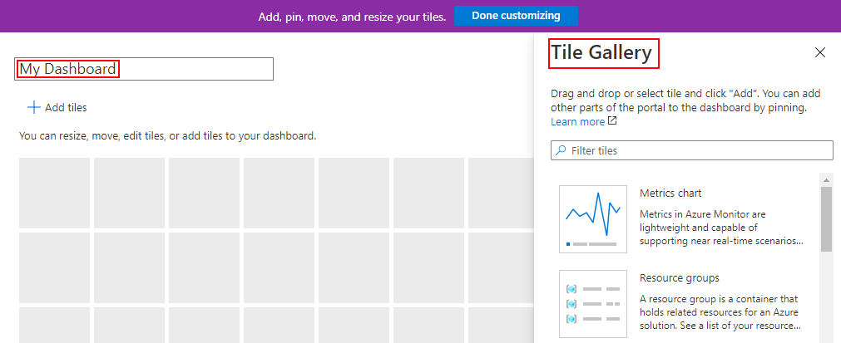Click the Resource groups title text
The height and width of the screenshot is (343, 841).
coord(680,278)
